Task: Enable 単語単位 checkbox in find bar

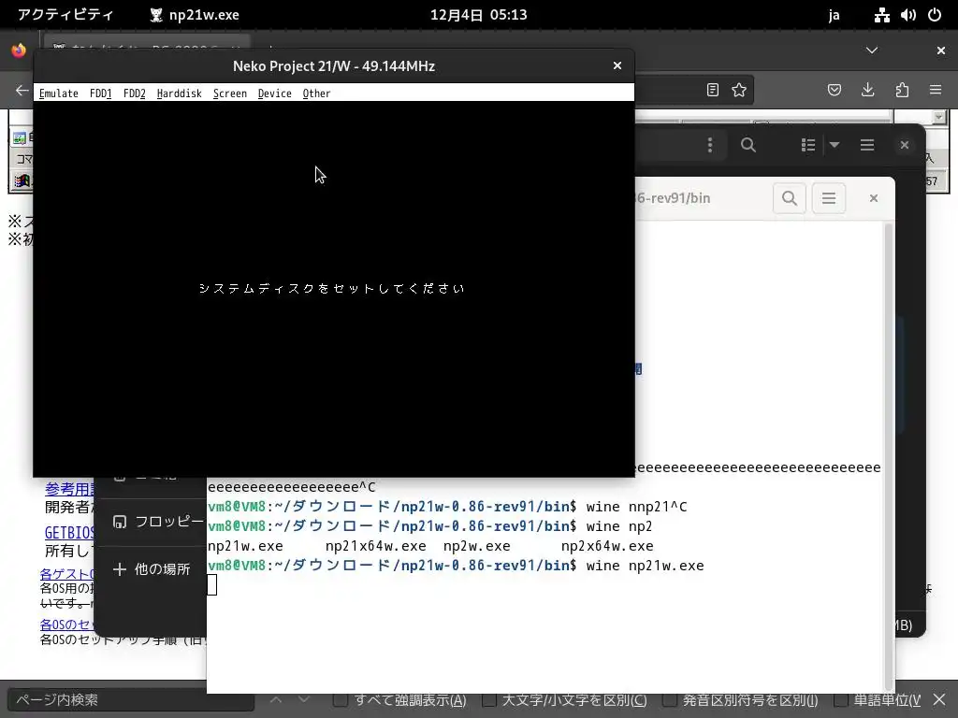Action: coord(840,699)
